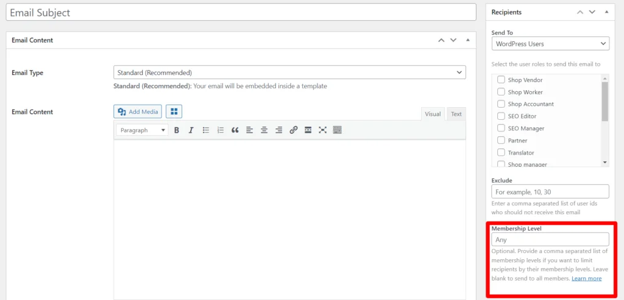Click into the email content editor area

pyautogui.click(x=289, y=219)
